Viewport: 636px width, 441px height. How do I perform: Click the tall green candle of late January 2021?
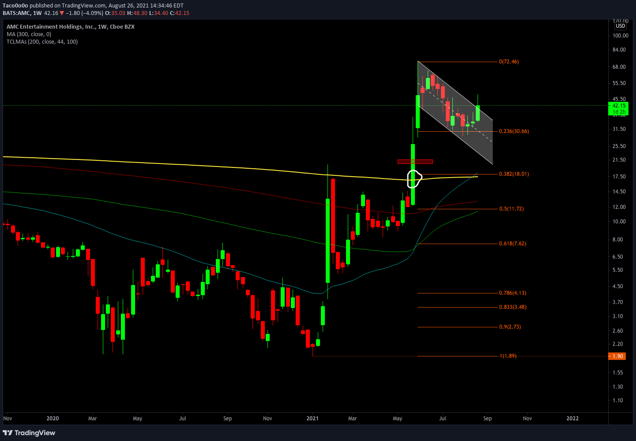point(327,241)
